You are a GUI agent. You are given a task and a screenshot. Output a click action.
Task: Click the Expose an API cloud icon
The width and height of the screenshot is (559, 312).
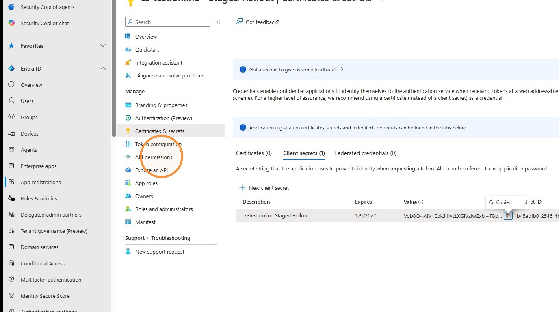click(128, 170)
